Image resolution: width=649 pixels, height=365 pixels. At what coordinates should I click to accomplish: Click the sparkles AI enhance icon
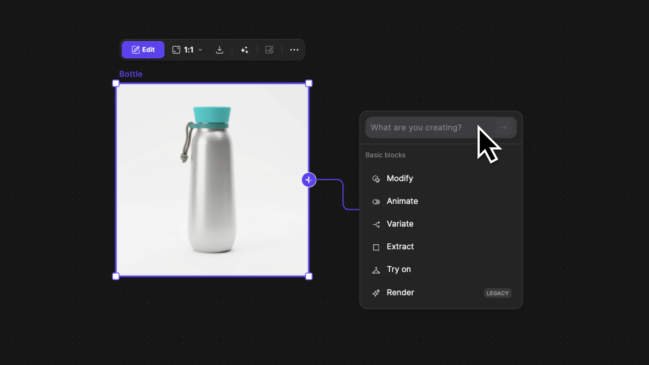coord(244,50)
